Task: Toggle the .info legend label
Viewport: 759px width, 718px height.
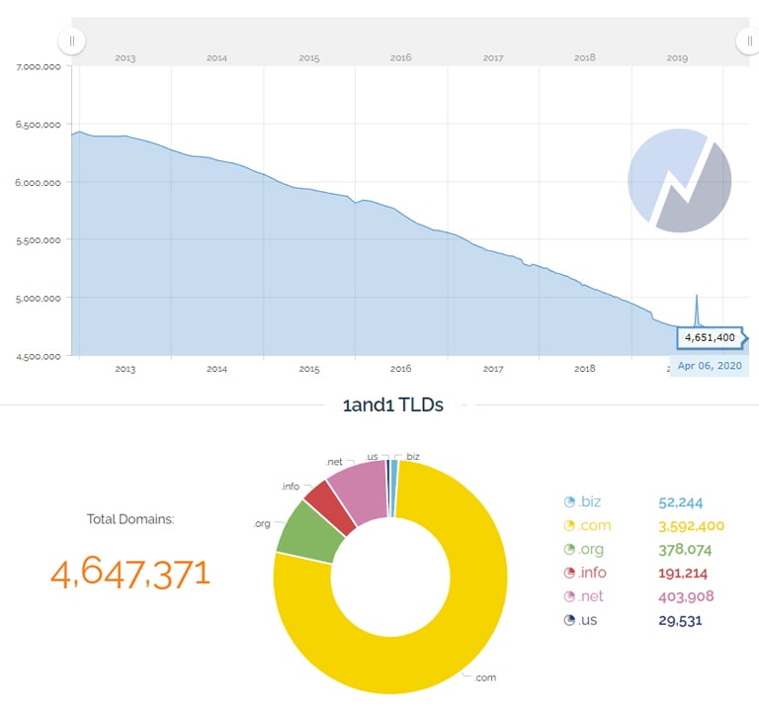Action: click(x=592, y=573)
